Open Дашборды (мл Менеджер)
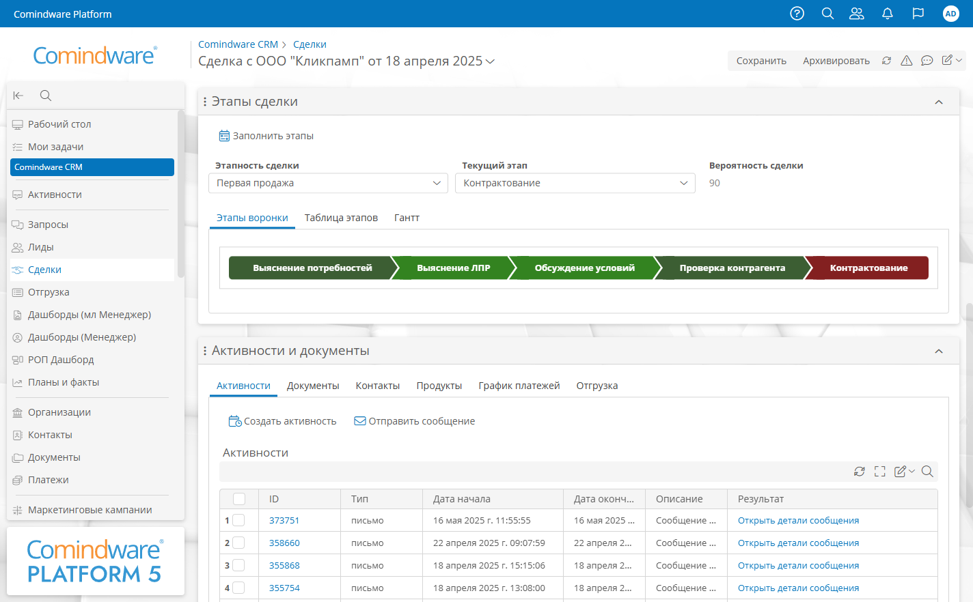973x602 pixels. (x=90, y=315)
